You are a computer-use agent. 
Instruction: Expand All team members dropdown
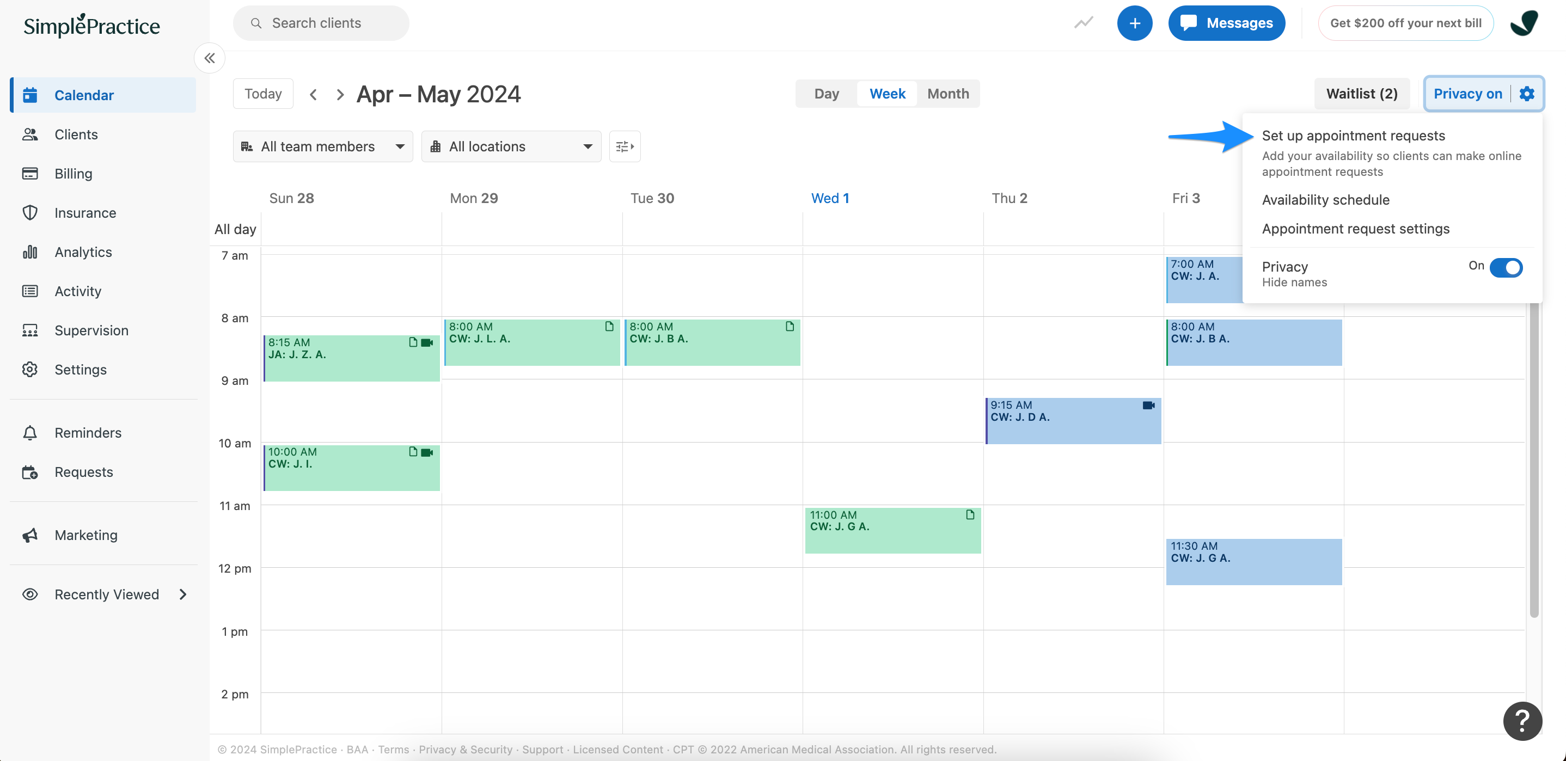click(x=322, y=146)
